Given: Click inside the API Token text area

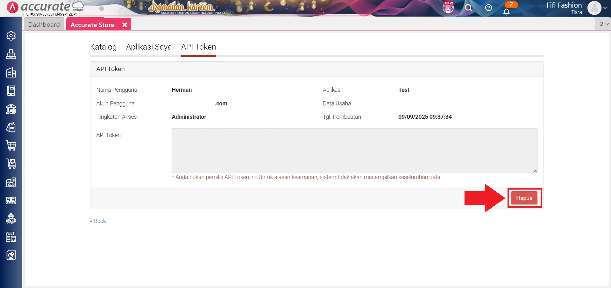Looking at the screenshot, I should coord(354,150).
